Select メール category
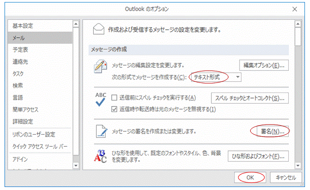The image size is (310, 190). (40, 38)
